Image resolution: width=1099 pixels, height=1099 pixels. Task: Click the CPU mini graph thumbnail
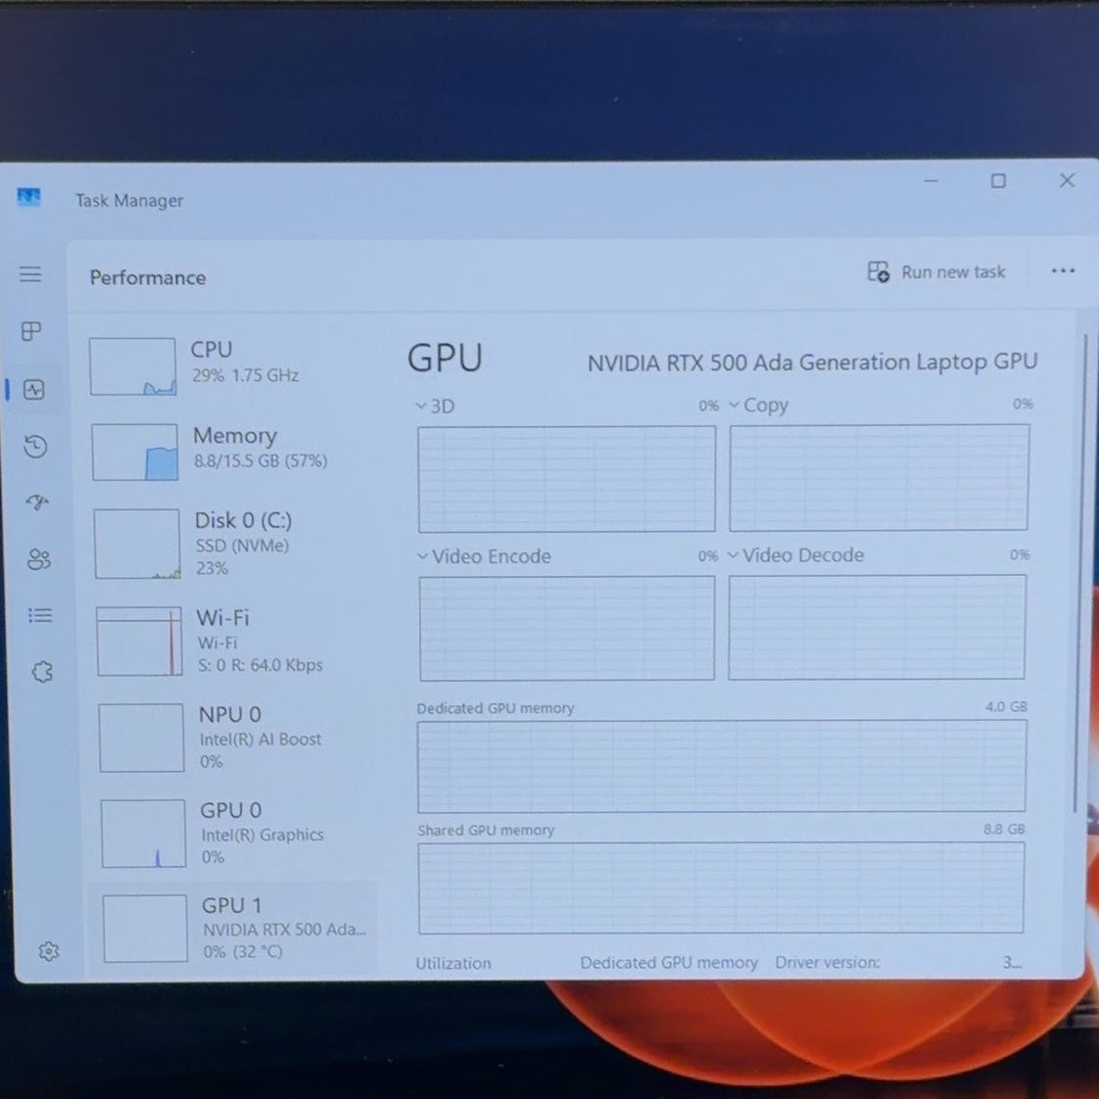pyautogui.click(x=132, y=366)
